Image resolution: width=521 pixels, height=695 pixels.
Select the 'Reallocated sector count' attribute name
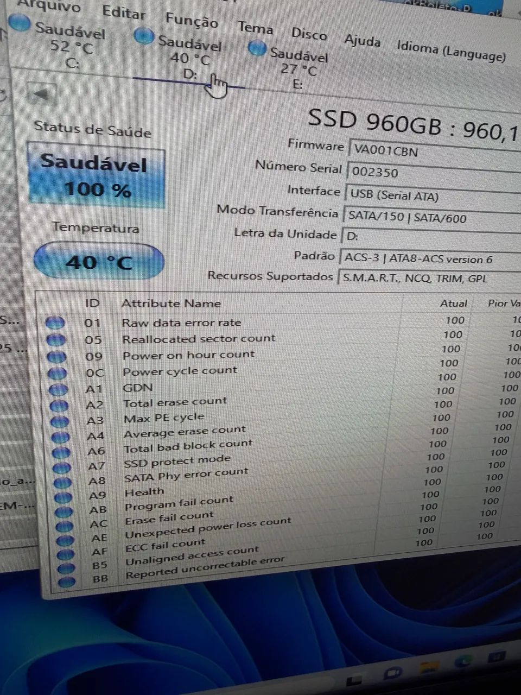pos(199,339)
